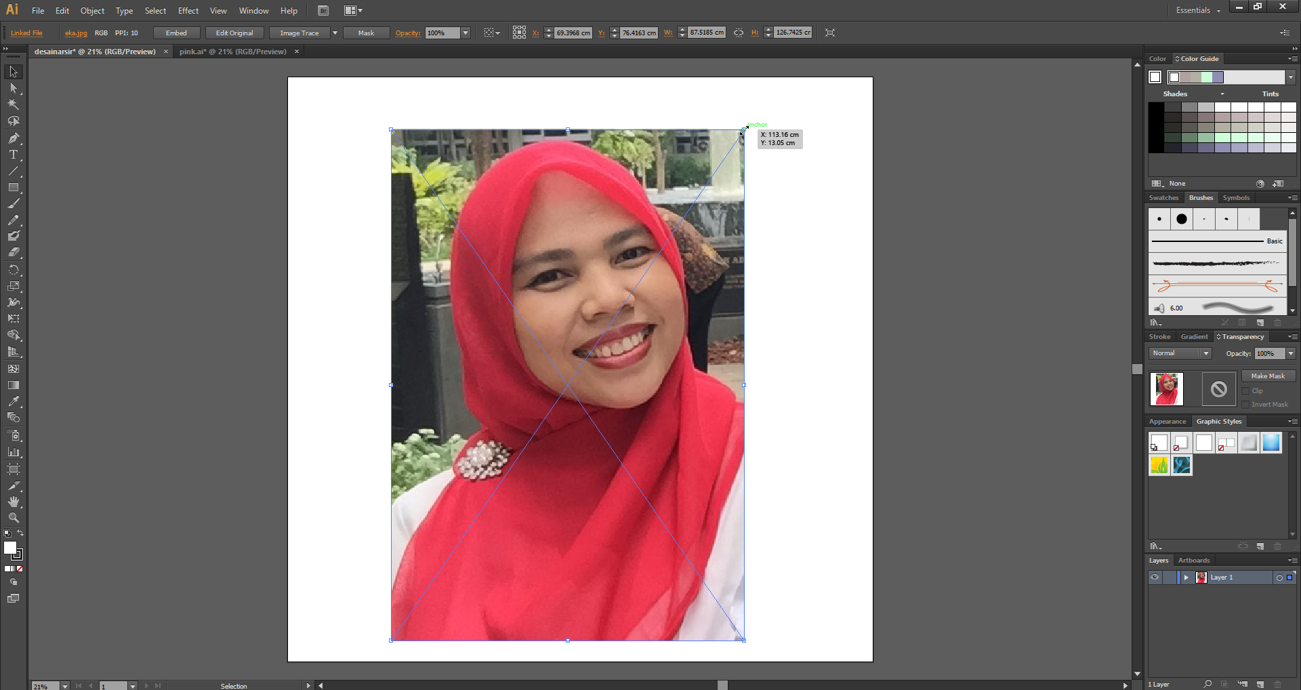Open the harmony rules dropdown in Color Guide

pyautogui.click(x=1291, y=77)
